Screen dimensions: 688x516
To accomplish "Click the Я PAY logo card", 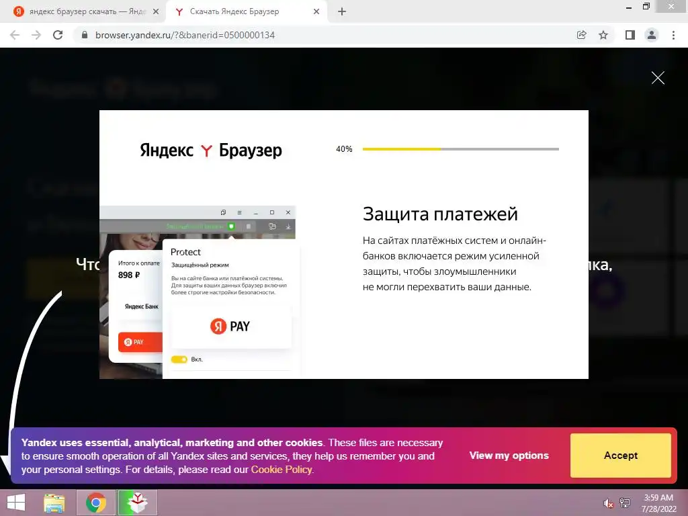I will 231,327.
